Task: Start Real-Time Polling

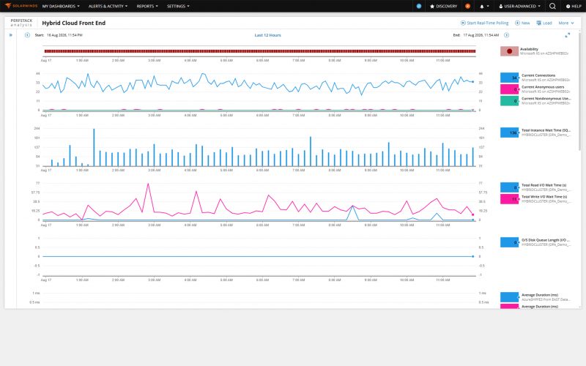Action: pyautogui.click(x=484, y=23)
